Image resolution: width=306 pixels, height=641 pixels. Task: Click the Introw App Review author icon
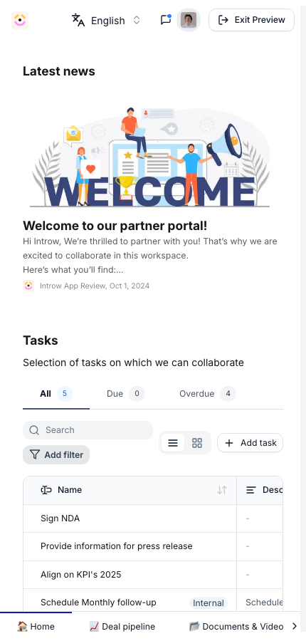[x=28, y=286]
